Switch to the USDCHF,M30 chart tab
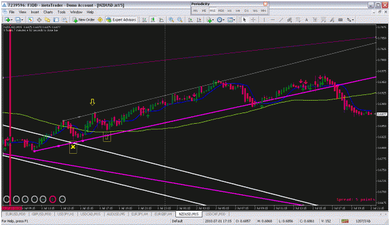Viewport: 390px width, 225px height. tap(216, 214)
